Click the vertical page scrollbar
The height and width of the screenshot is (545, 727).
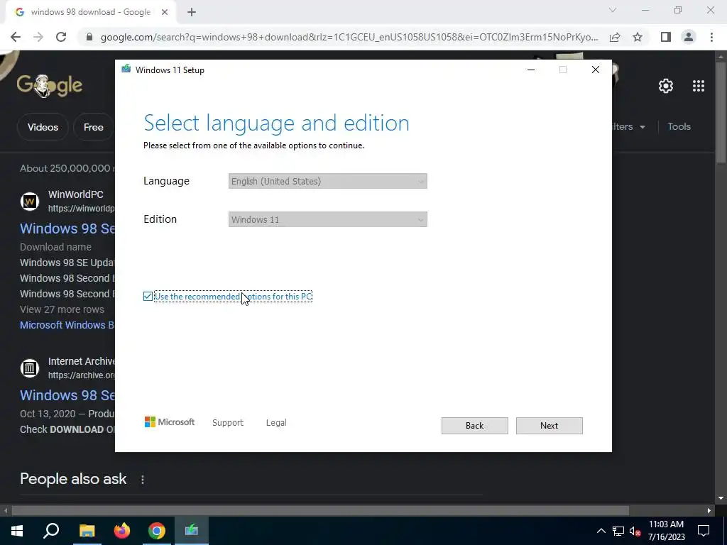[x=721, y=111]
